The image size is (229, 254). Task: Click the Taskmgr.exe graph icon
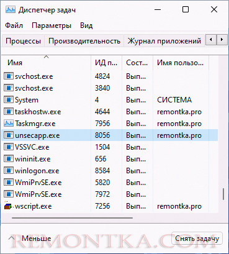[x=9, y=124]
